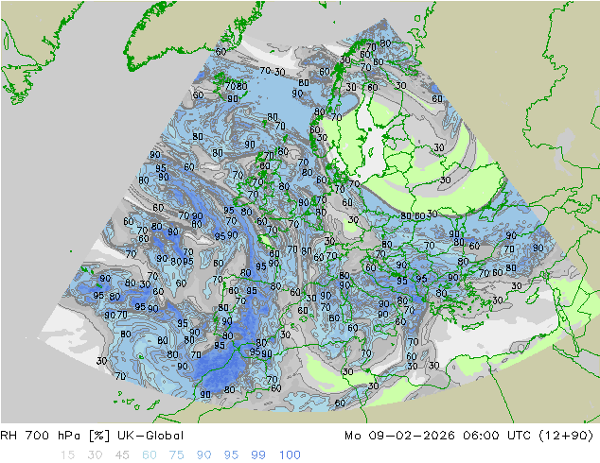Click the 'UK-Global' model name label
This screenshot has height=463, width=600.
point(150,436)
